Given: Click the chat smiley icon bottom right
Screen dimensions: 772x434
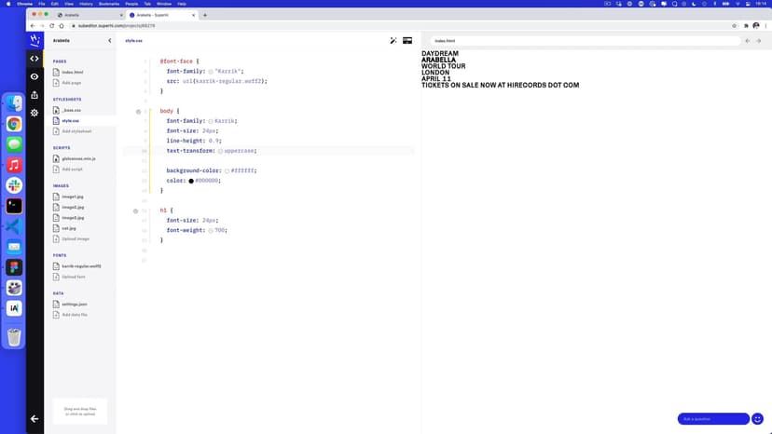Looking at the screenshot, I should (758, 418).
